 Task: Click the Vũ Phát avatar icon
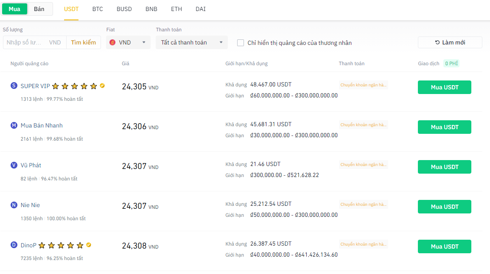tap(14, 165)
